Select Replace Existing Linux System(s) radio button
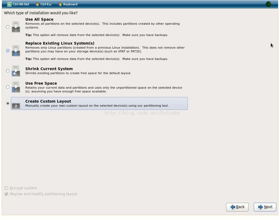Viewport: 280px width, 220px height. click(x=8, y=51)
